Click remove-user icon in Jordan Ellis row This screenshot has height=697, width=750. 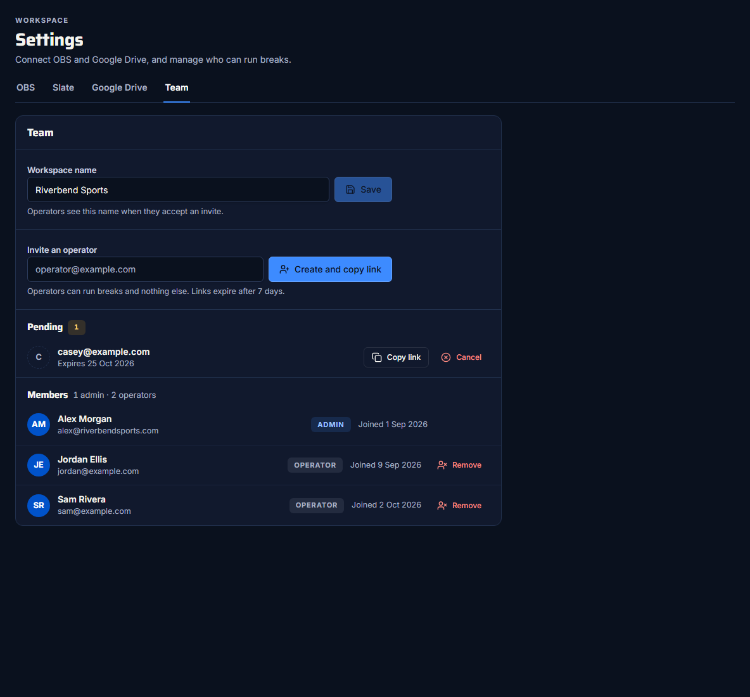pyautogui.click(x=442, y=465)
